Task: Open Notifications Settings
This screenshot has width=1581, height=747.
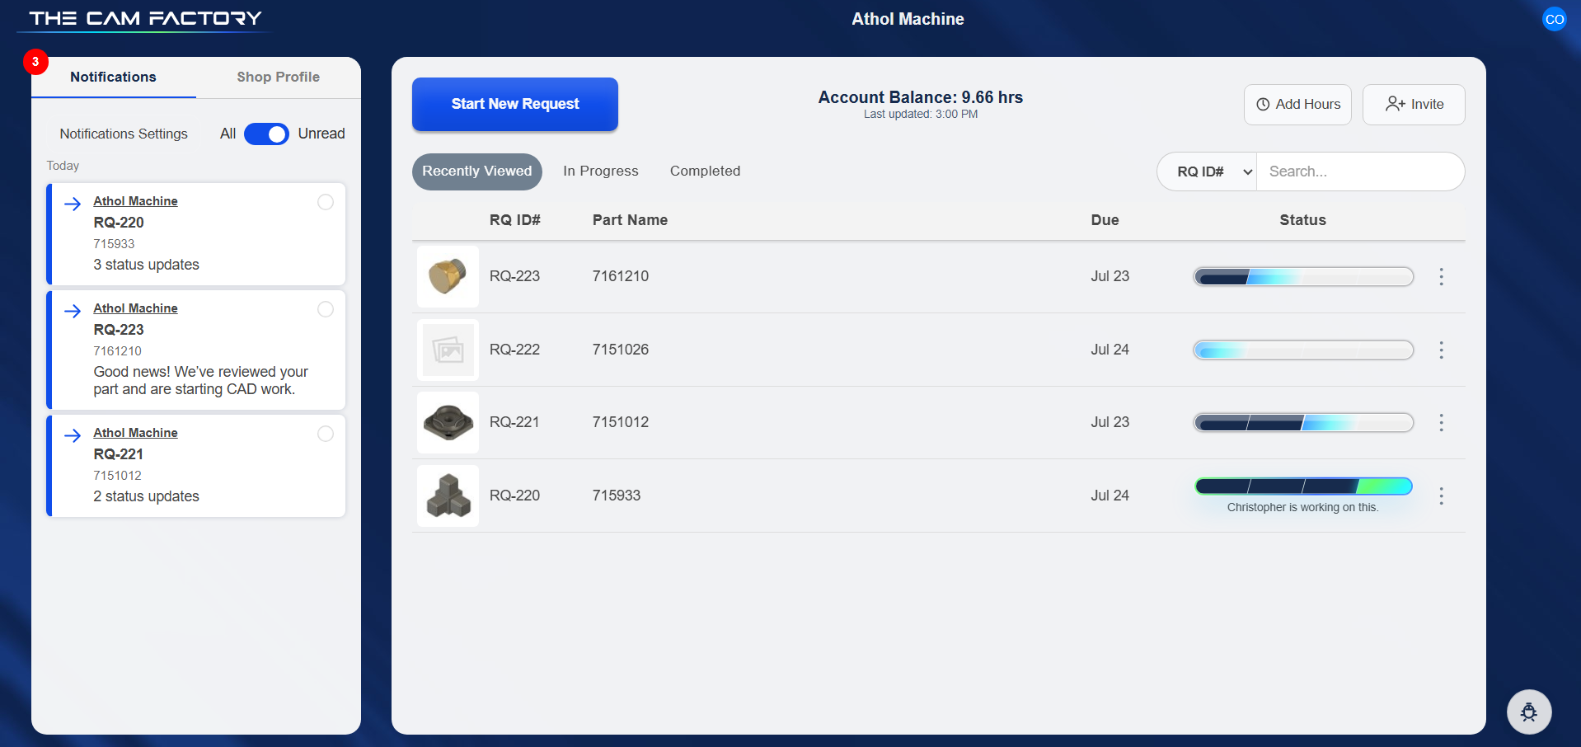Action: click(124, 134)
